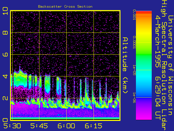Click 'University of Wisconsin' vertical text

coord(171,65)
